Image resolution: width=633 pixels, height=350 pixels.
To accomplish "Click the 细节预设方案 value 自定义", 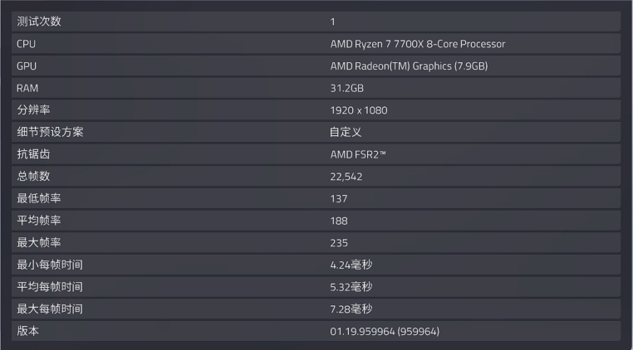I will click(346, 132).
